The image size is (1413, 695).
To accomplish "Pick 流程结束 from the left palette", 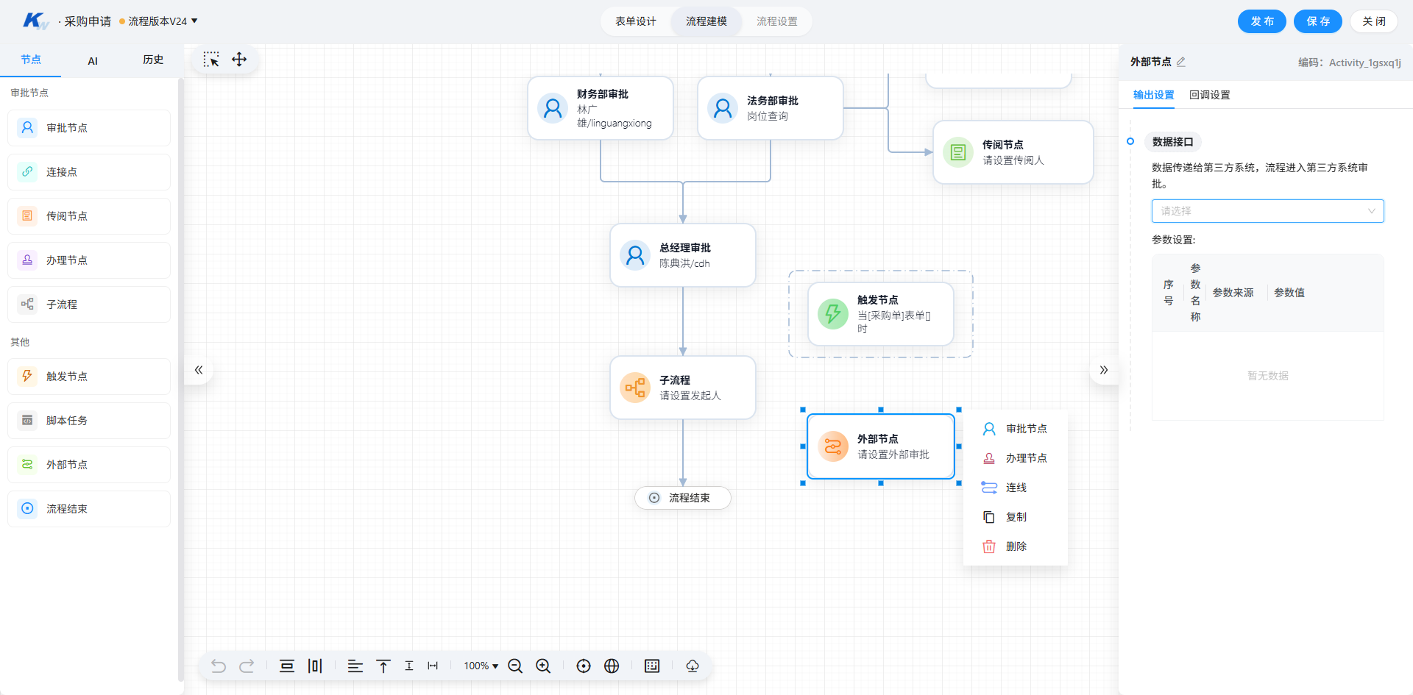I will (89, 509).
